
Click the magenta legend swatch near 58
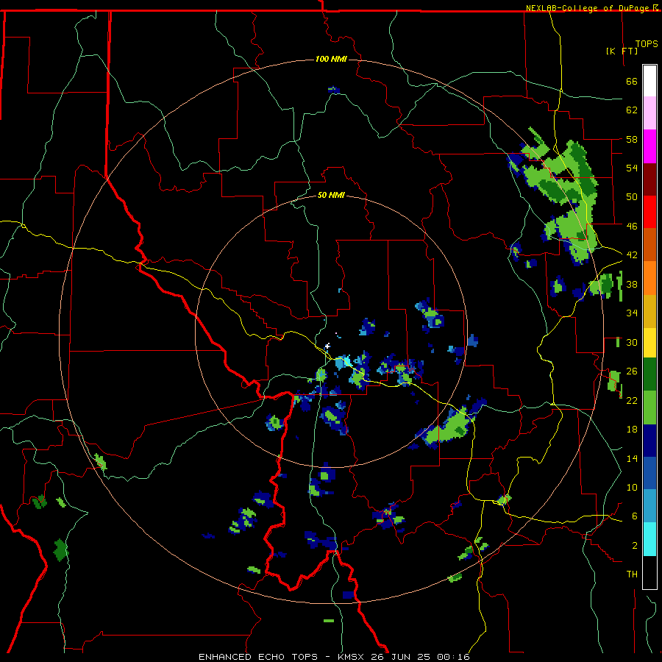(649, 146)
